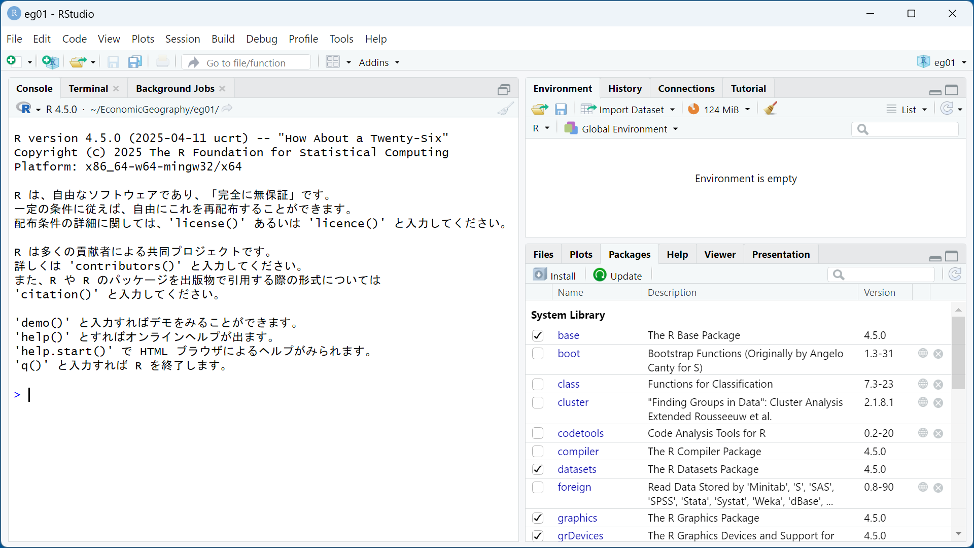Refresh the packages list
974x548 pixels.
coord(955,275)
